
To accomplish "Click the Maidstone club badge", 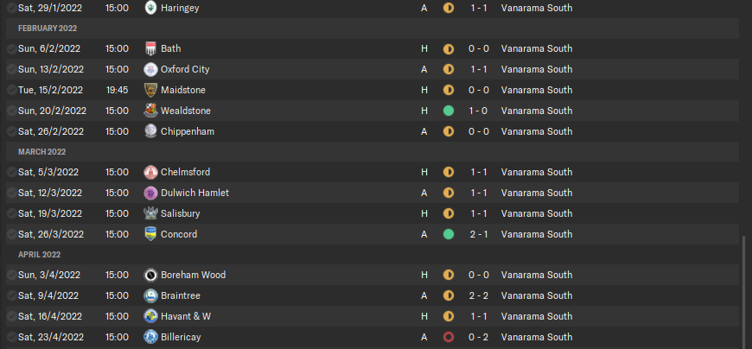I will pos(150,90).
